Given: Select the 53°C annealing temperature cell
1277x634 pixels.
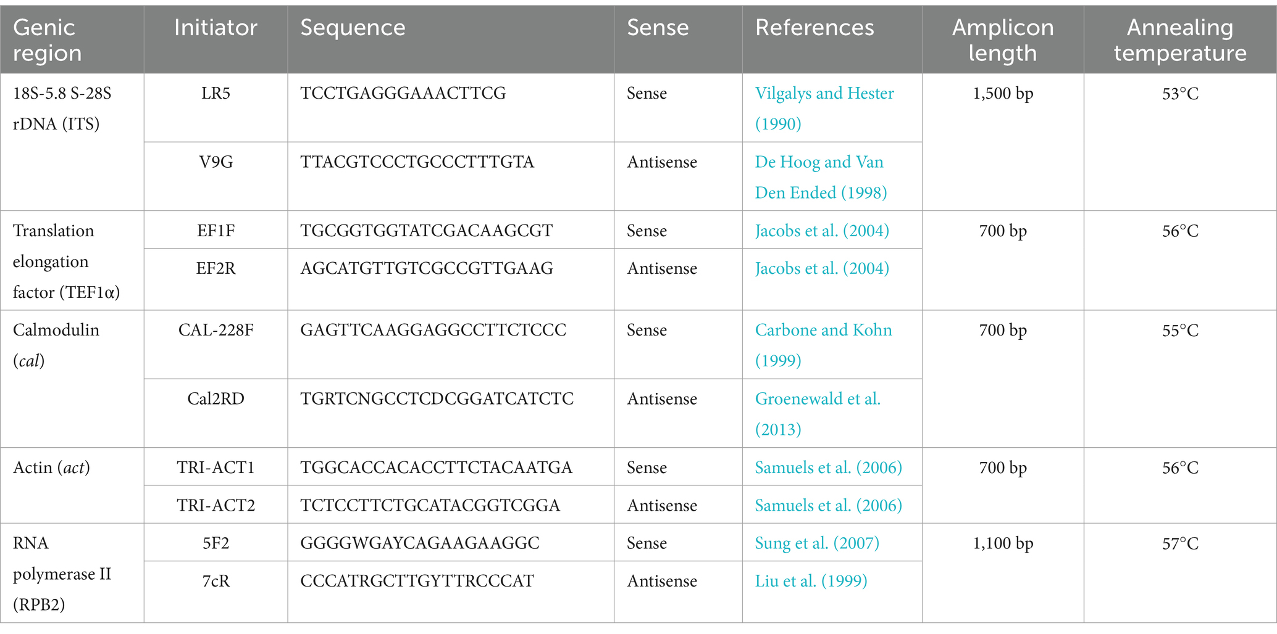Looking at the screenshot, I should pyautogui.click(x=1180, y=142).
